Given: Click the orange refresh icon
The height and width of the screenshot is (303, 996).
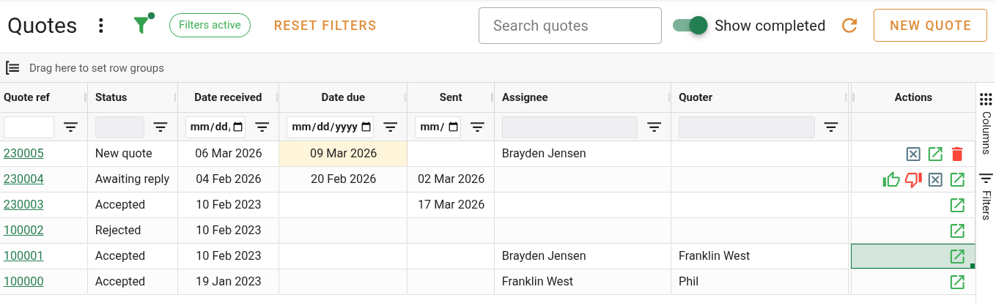Looking at the screenshot, I should pos(849,26).
